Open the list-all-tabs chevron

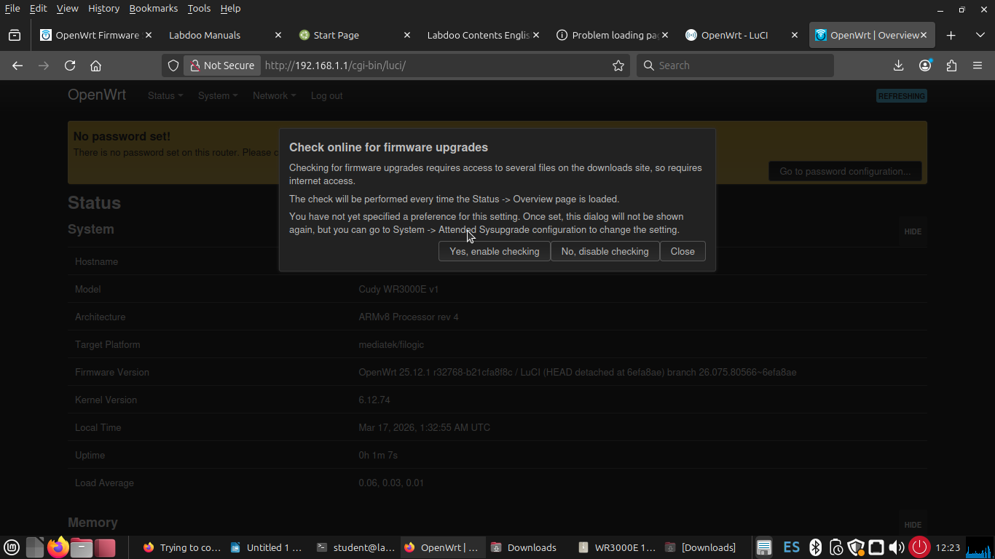point(979,35)
